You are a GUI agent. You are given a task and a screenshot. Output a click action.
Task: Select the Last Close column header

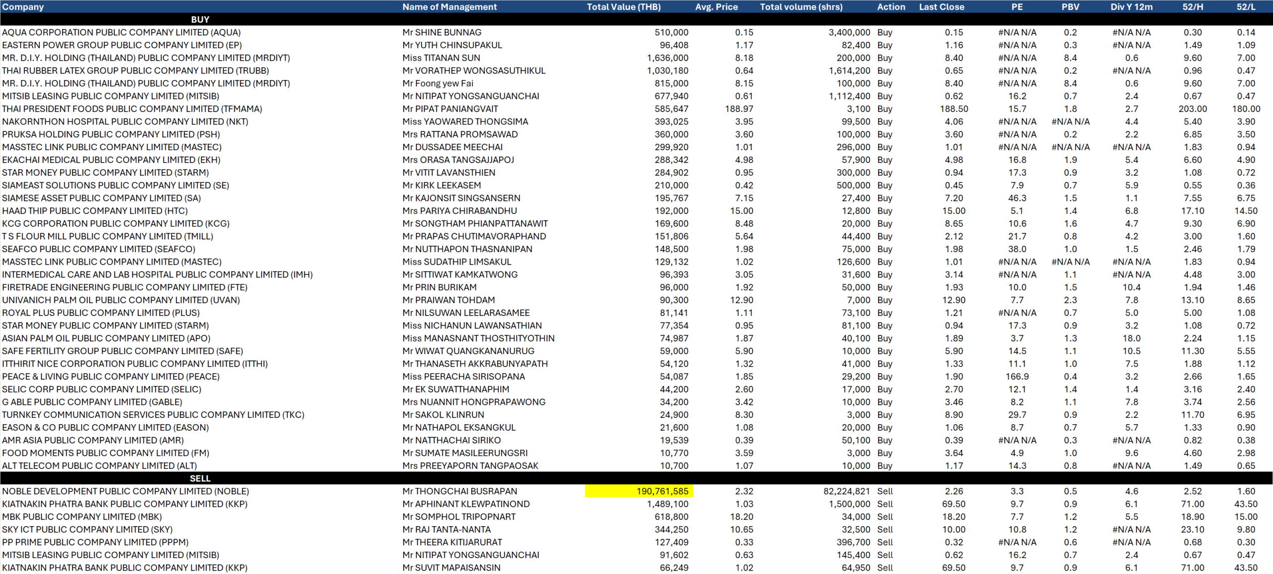[941, 6]
